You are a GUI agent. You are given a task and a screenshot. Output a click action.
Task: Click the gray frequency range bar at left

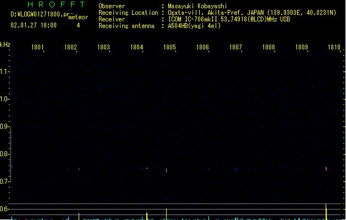10,154
